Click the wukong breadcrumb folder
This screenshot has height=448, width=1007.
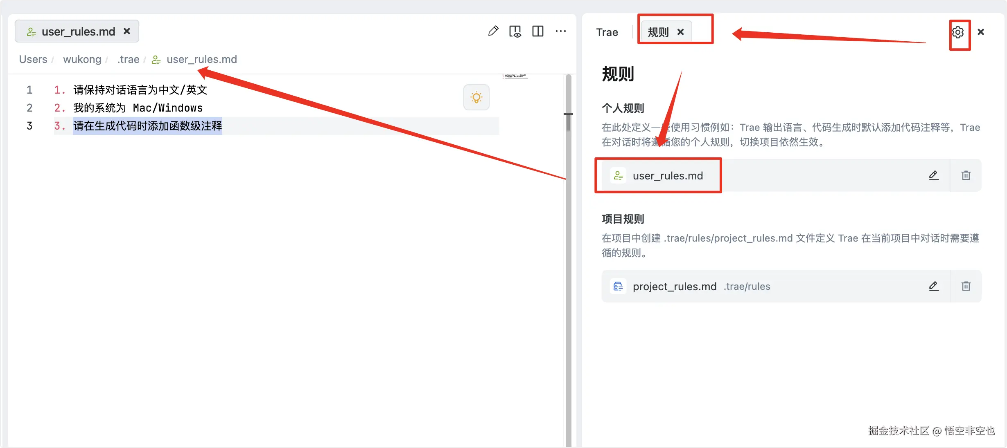[x=82, y=59]
